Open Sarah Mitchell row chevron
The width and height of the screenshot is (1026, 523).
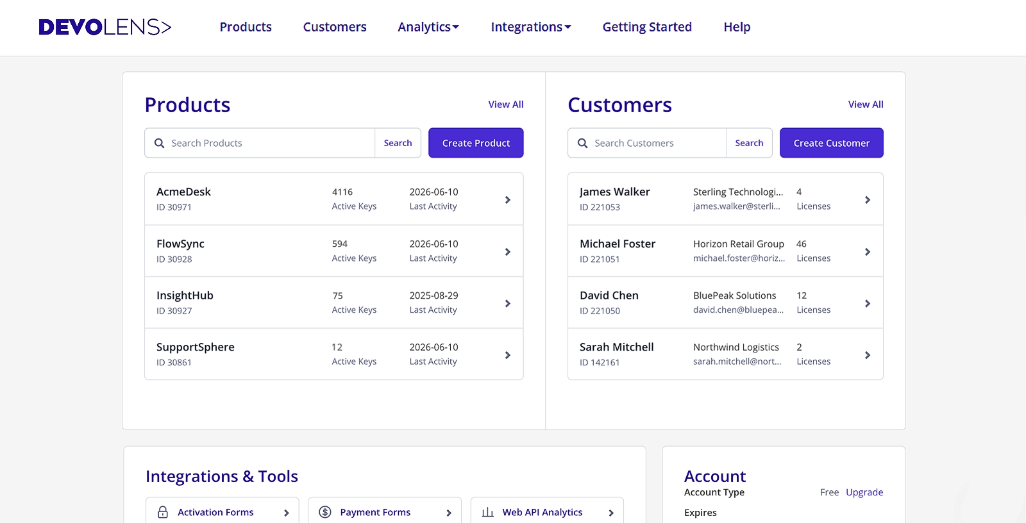(868, 355)
